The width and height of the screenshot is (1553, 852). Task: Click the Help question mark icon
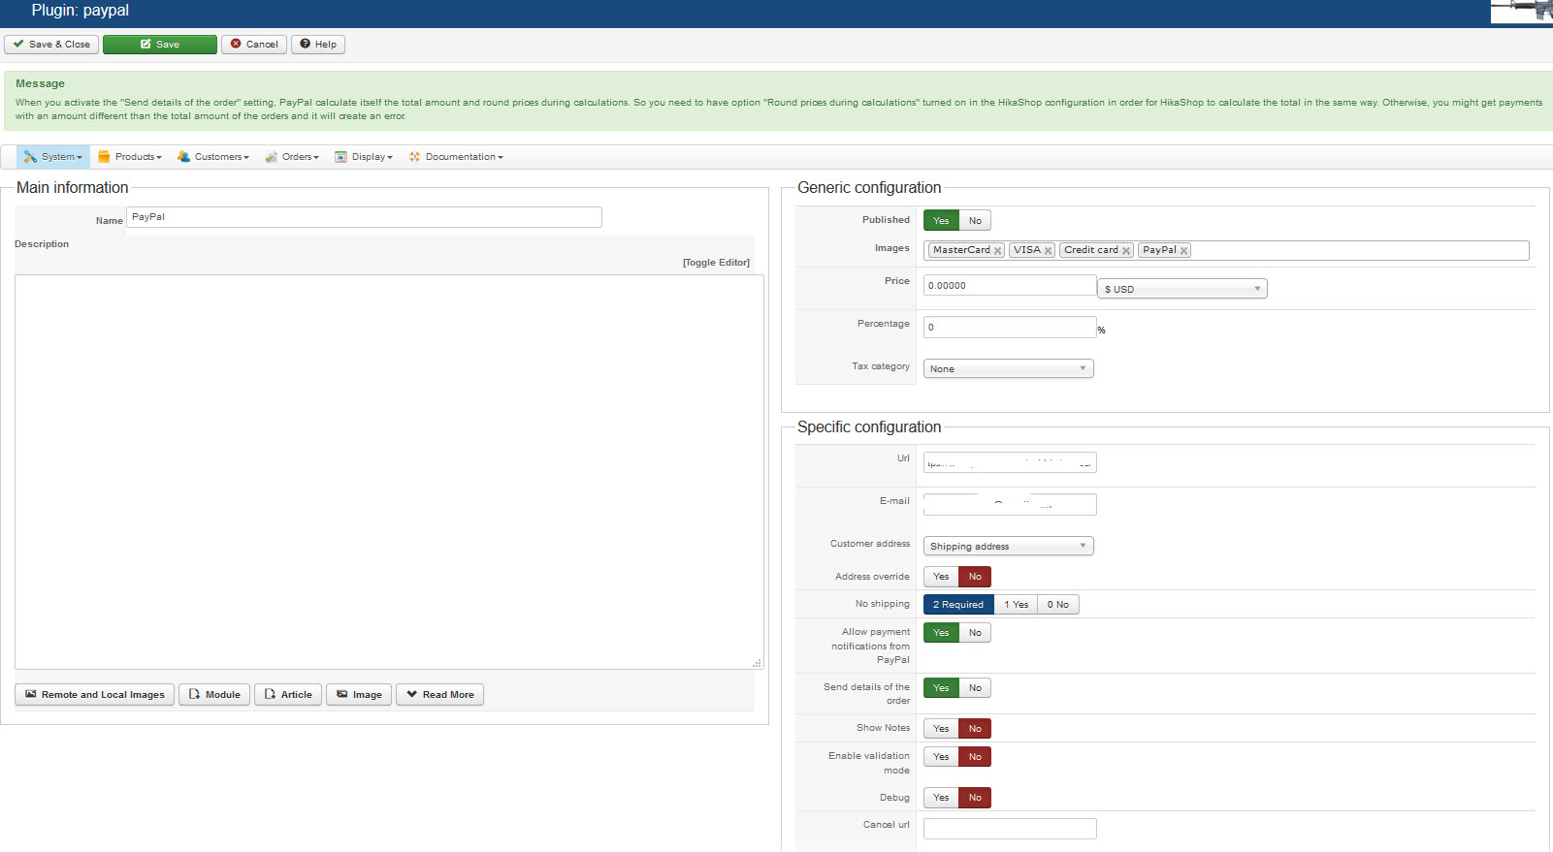tap(305, 45)
